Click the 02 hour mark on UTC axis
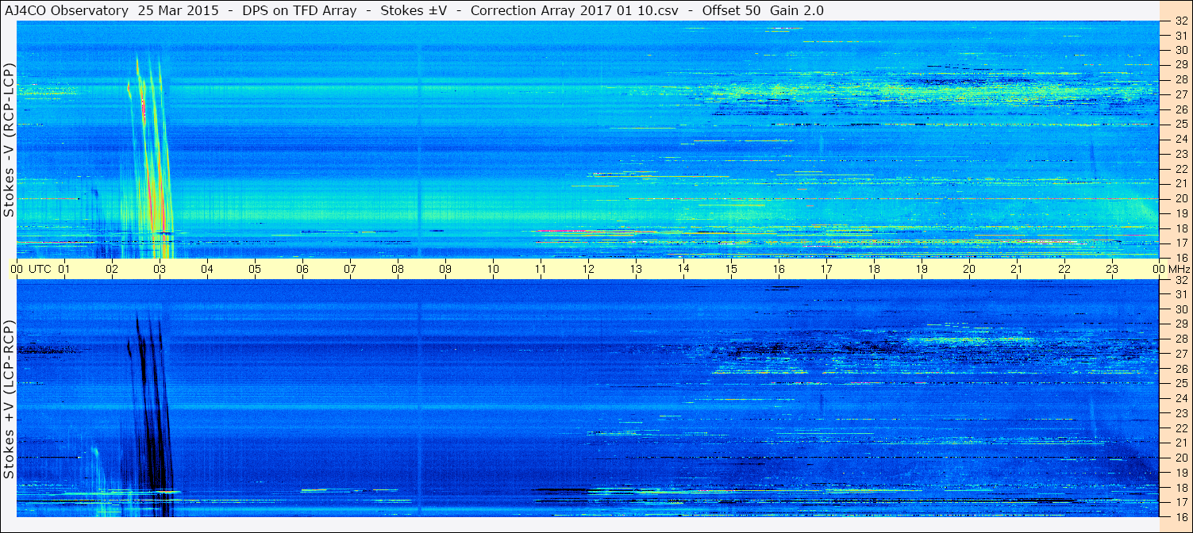The image size is (1193, 533). pos(112,269)
